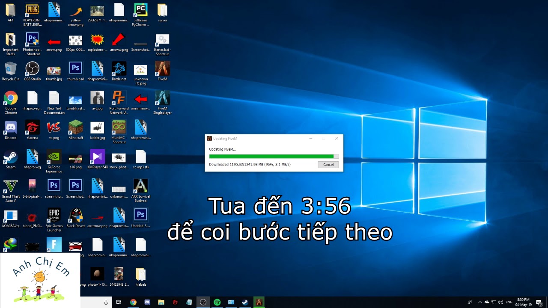
Task: Switch to Chrome in the taskbar
Action: (x=133, y=302)
